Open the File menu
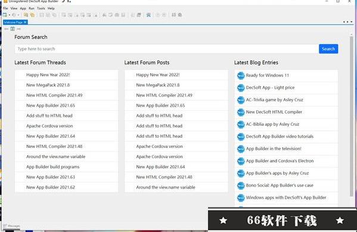This screenshot has height=232, width=357. [5, 8]
